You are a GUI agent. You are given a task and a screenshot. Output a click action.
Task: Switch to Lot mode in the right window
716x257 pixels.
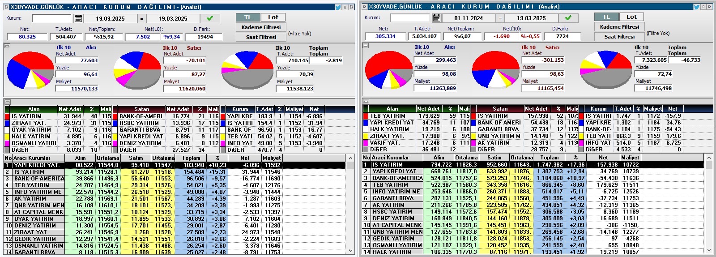[x=631, y=17]
